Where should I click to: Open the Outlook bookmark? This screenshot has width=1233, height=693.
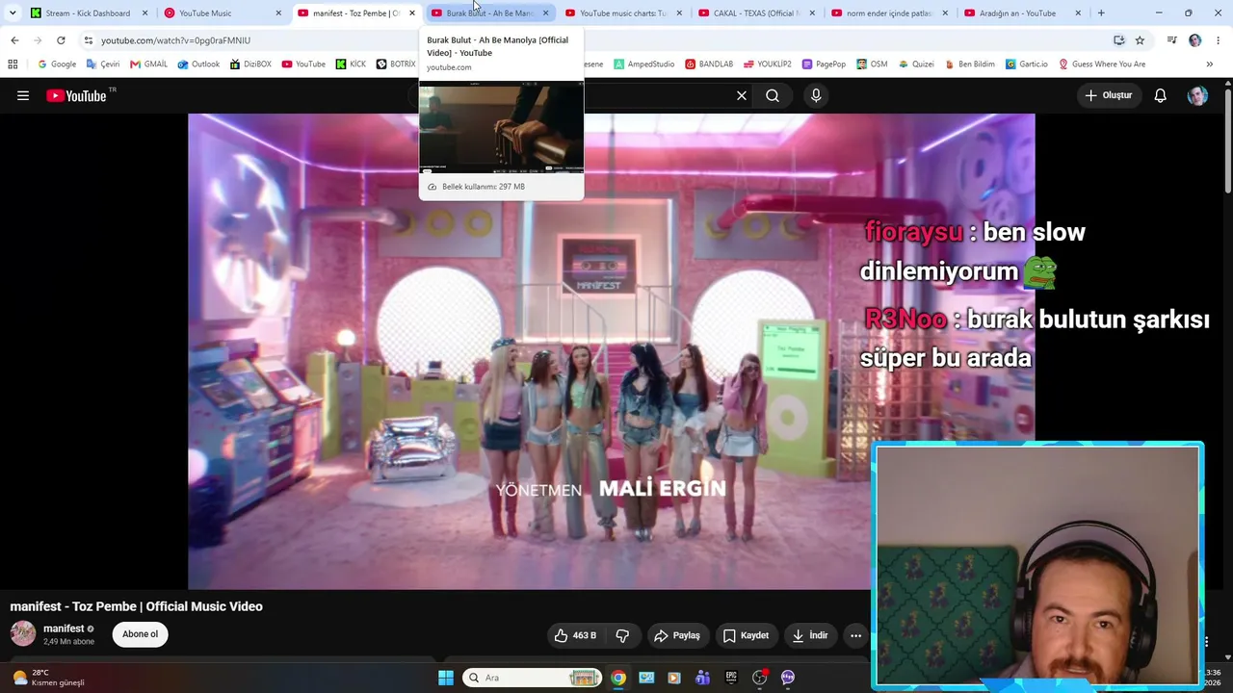[198, 64]
